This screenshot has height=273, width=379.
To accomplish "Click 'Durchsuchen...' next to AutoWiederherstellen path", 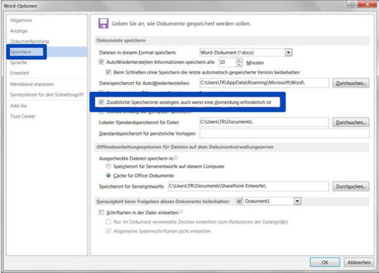I will coord(351,83).
